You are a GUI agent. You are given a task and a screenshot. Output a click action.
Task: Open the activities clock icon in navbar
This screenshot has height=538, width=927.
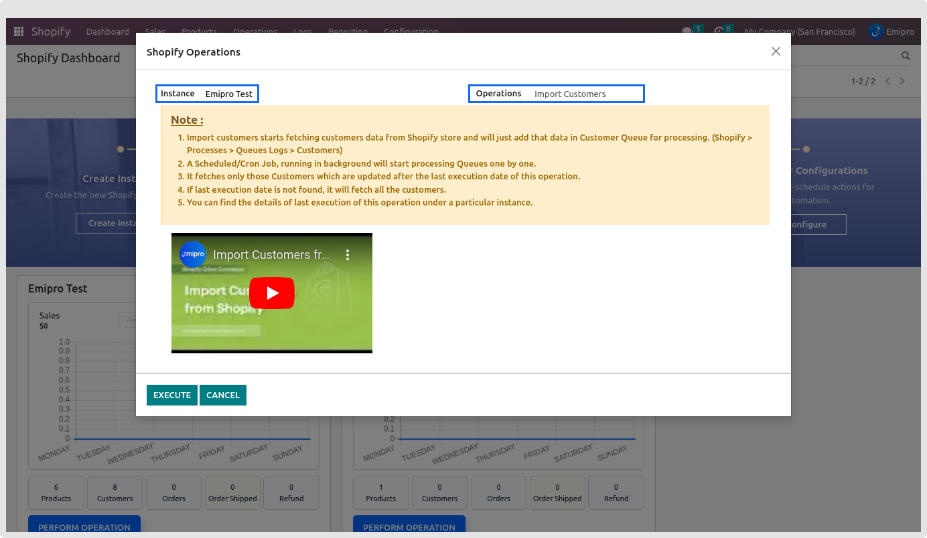(x=718, y=31)
